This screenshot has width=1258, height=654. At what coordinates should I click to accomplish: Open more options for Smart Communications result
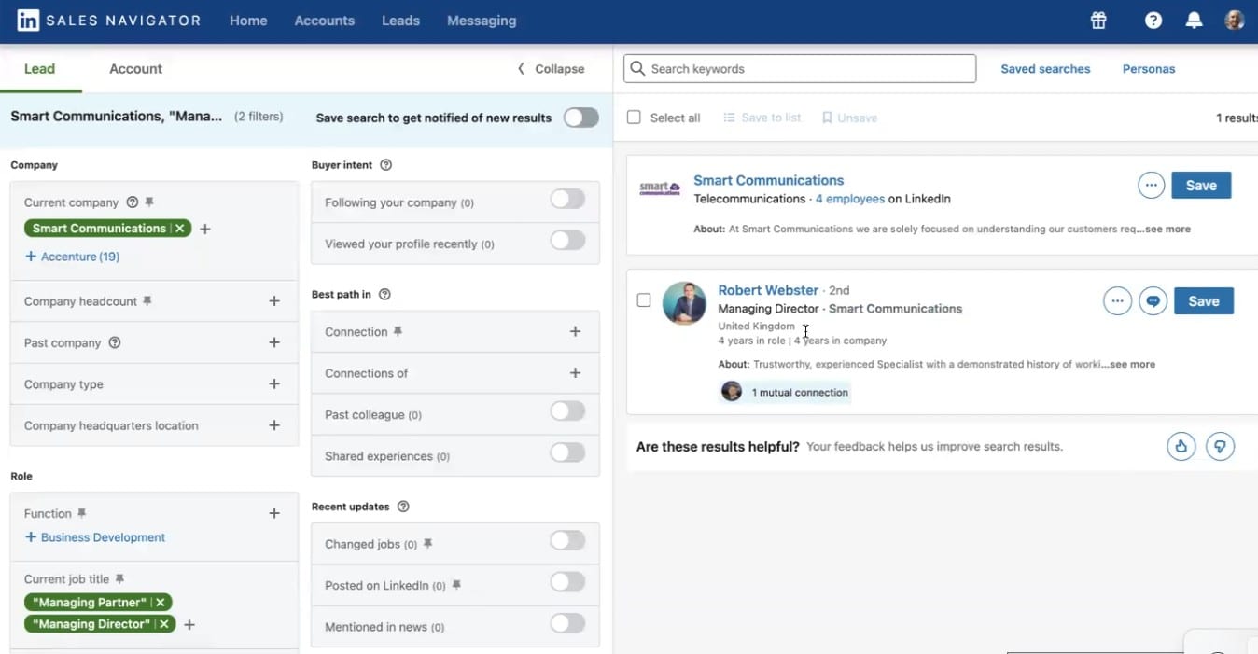(1152, 185)
